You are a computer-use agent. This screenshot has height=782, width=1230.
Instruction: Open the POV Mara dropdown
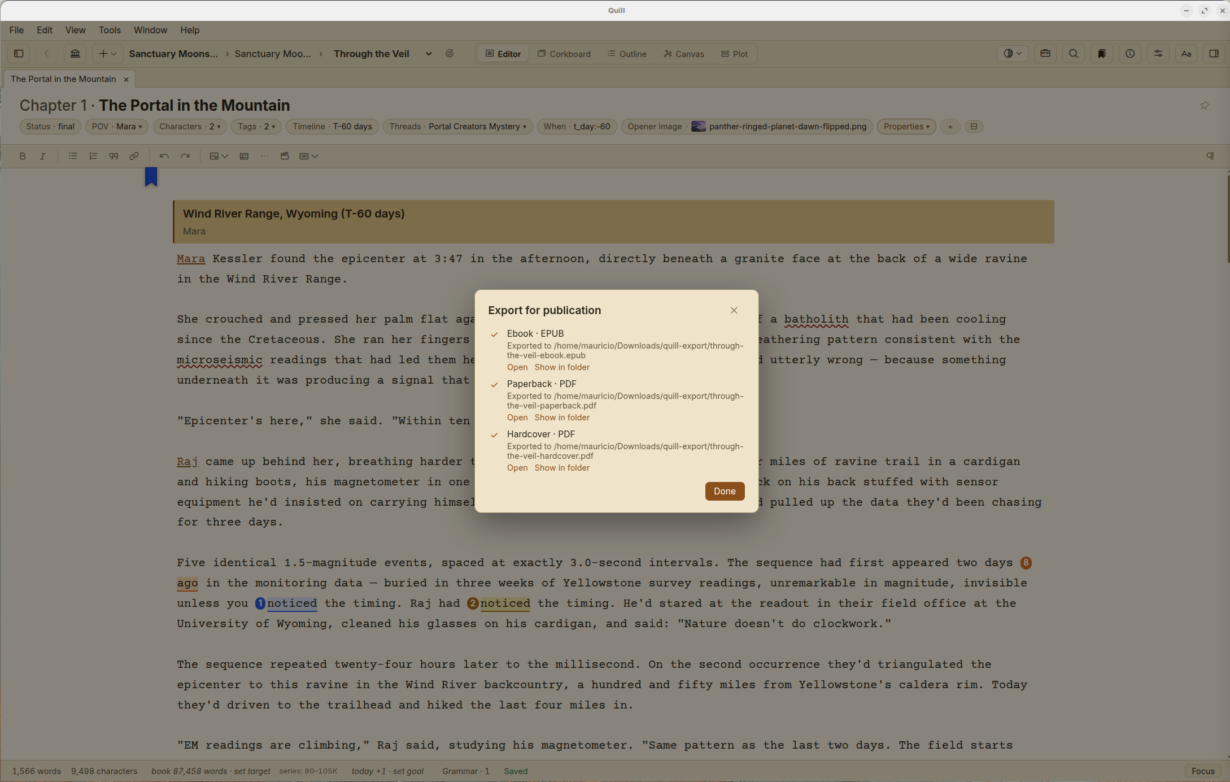(117, 127)
